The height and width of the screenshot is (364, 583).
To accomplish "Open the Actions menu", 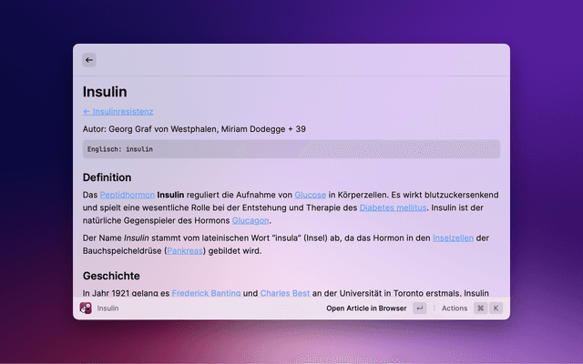I will point(454,308).
